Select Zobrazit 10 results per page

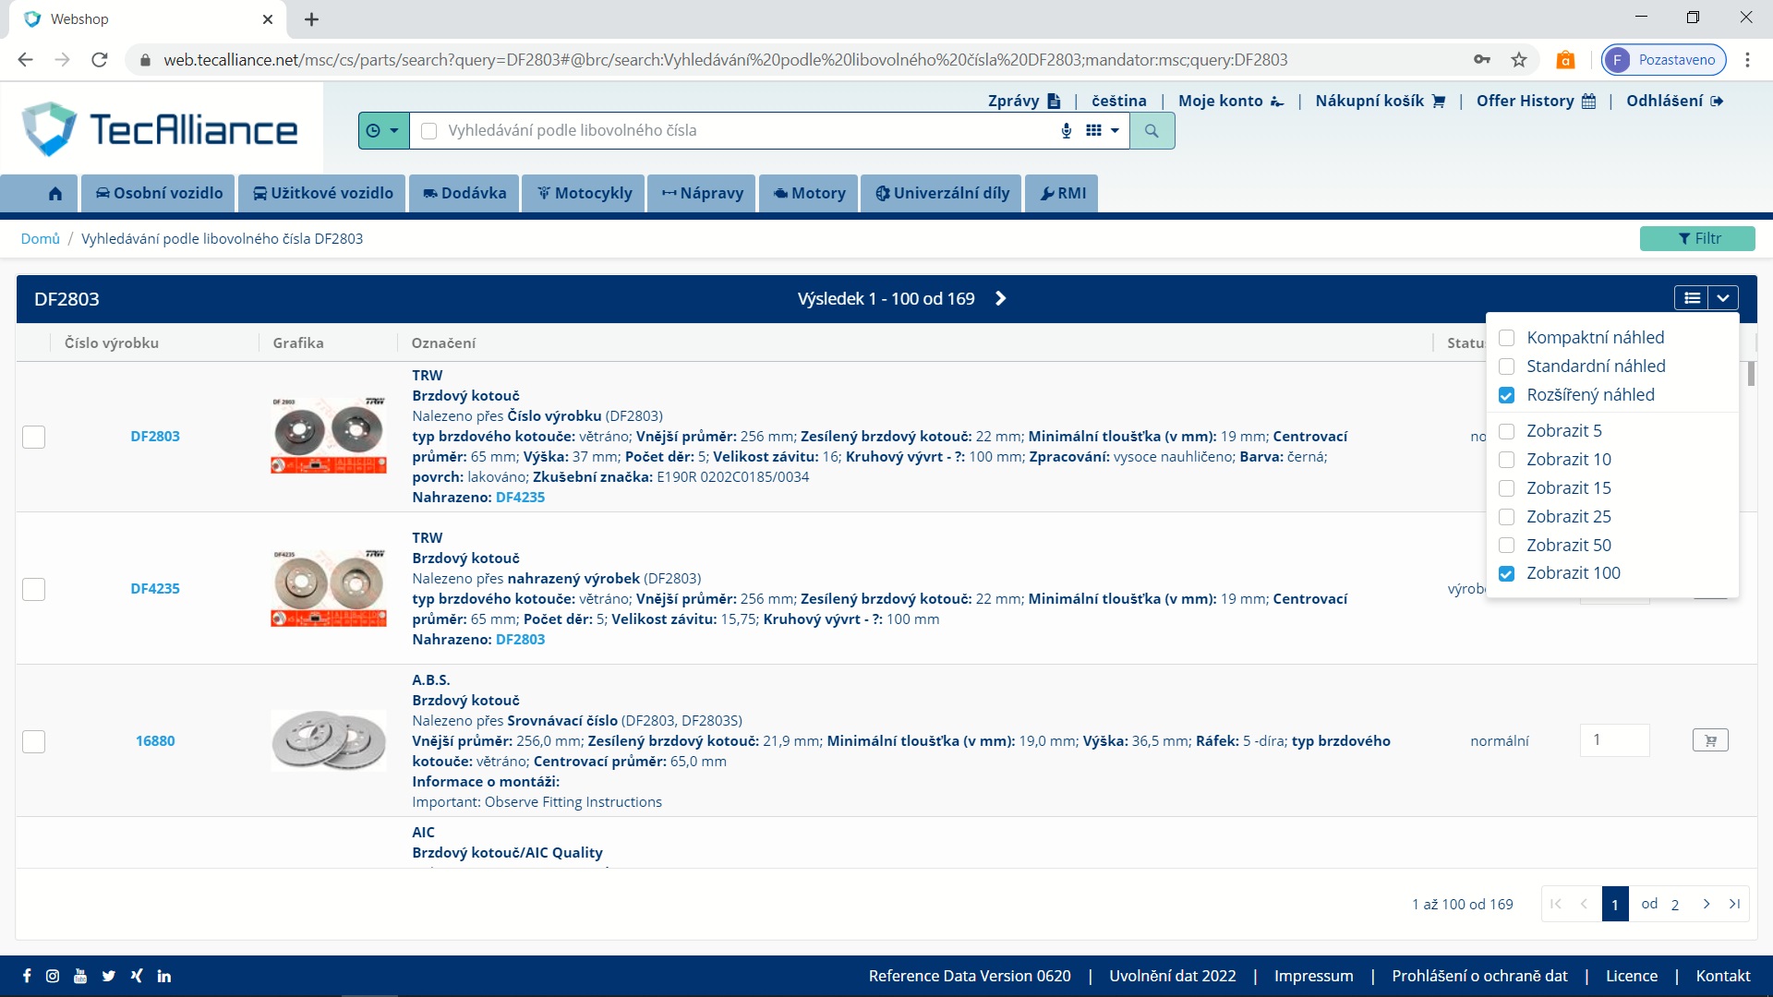point(1506,460)
